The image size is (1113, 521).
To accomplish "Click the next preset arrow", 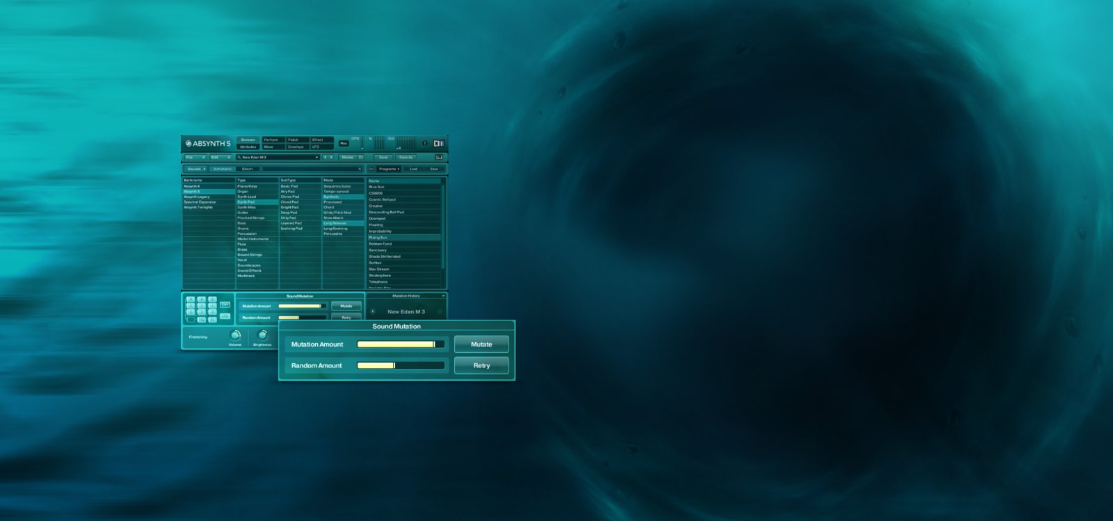I will pos(331,157).
